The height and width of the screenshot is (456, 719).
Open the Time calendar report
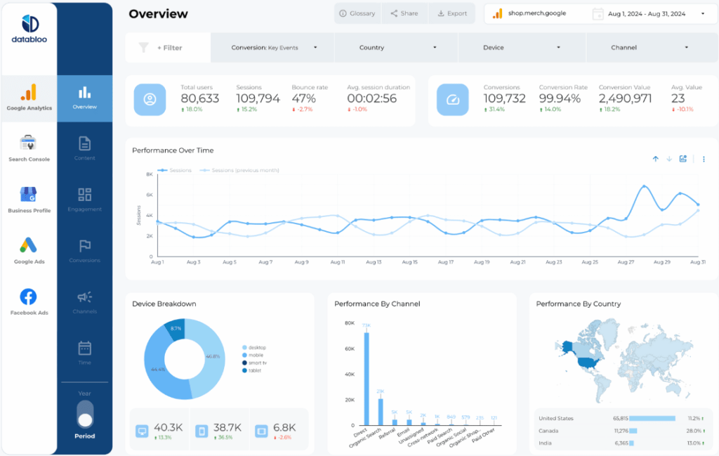point(84,348)
